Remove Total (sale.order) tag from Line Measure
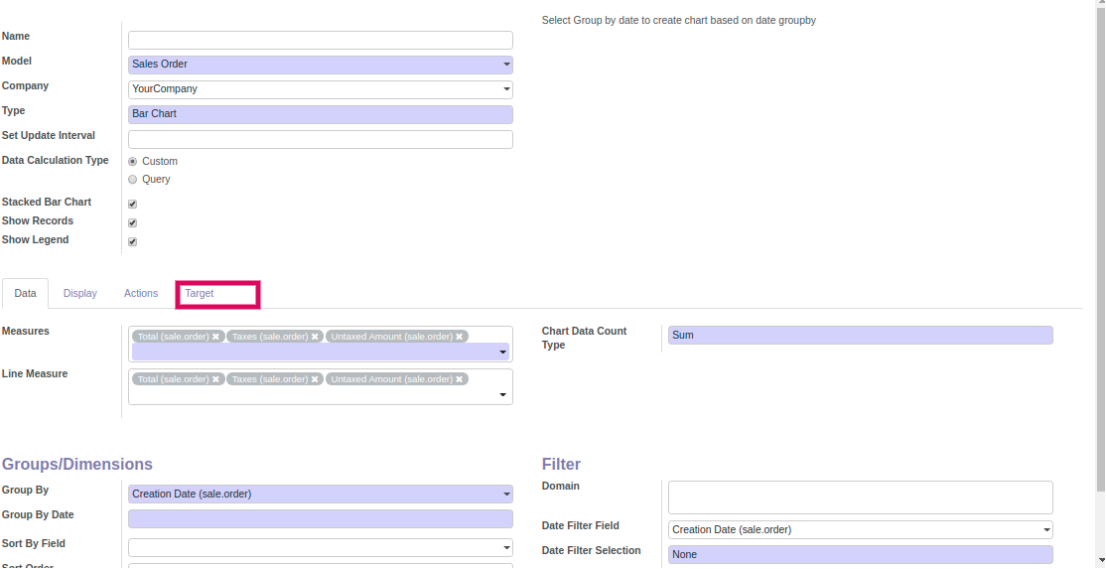Image resolution: width=1106 pixels, height=569 pixels. point(215,379)
